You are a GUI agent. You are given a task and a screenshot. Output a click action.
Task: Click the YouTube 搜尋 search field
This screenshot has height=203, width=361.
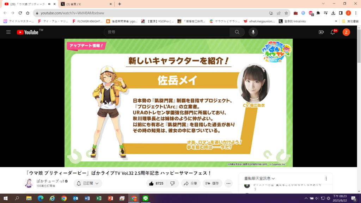coord(167,32)
